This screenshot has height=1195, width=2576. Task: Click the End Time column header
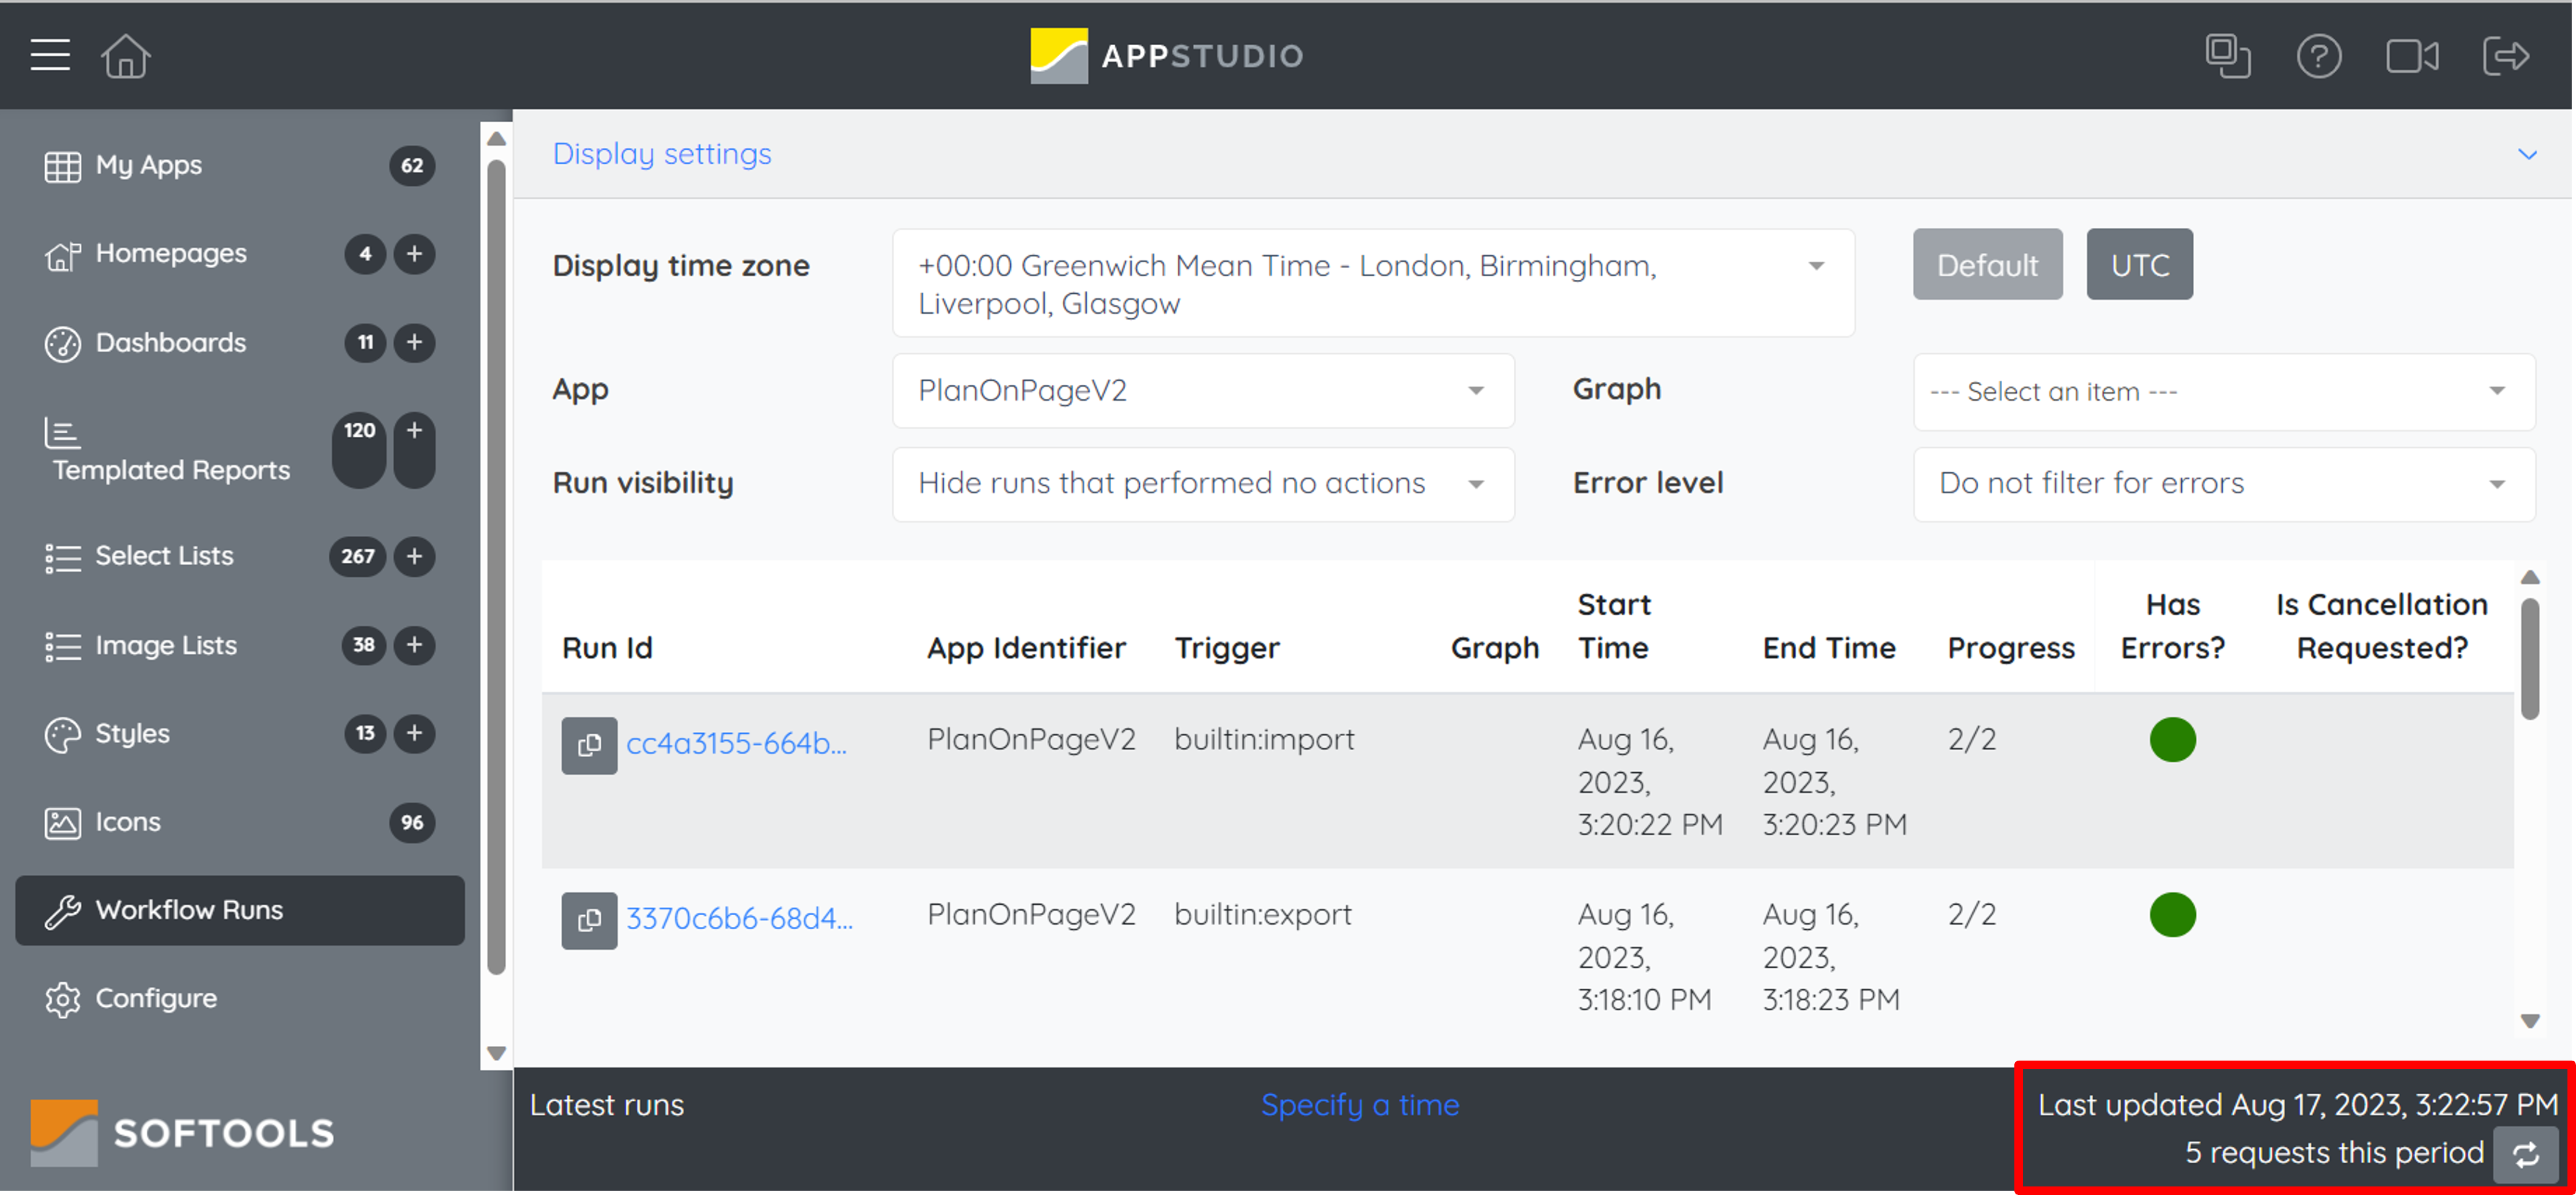click(x=1829, y=648)
